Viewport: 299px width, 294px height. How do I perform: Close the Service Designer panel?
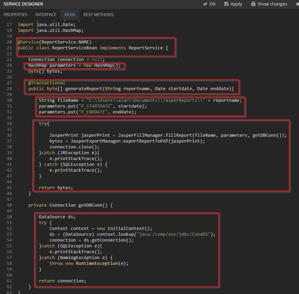tap(297, 4)
